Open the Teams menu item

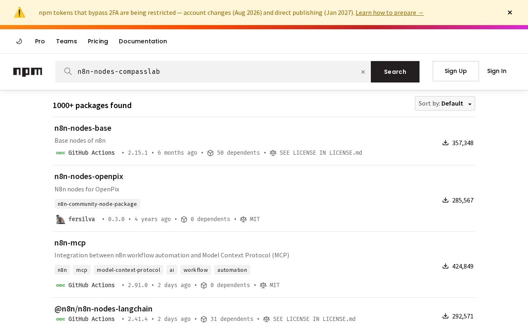click(x=66, y=41)
